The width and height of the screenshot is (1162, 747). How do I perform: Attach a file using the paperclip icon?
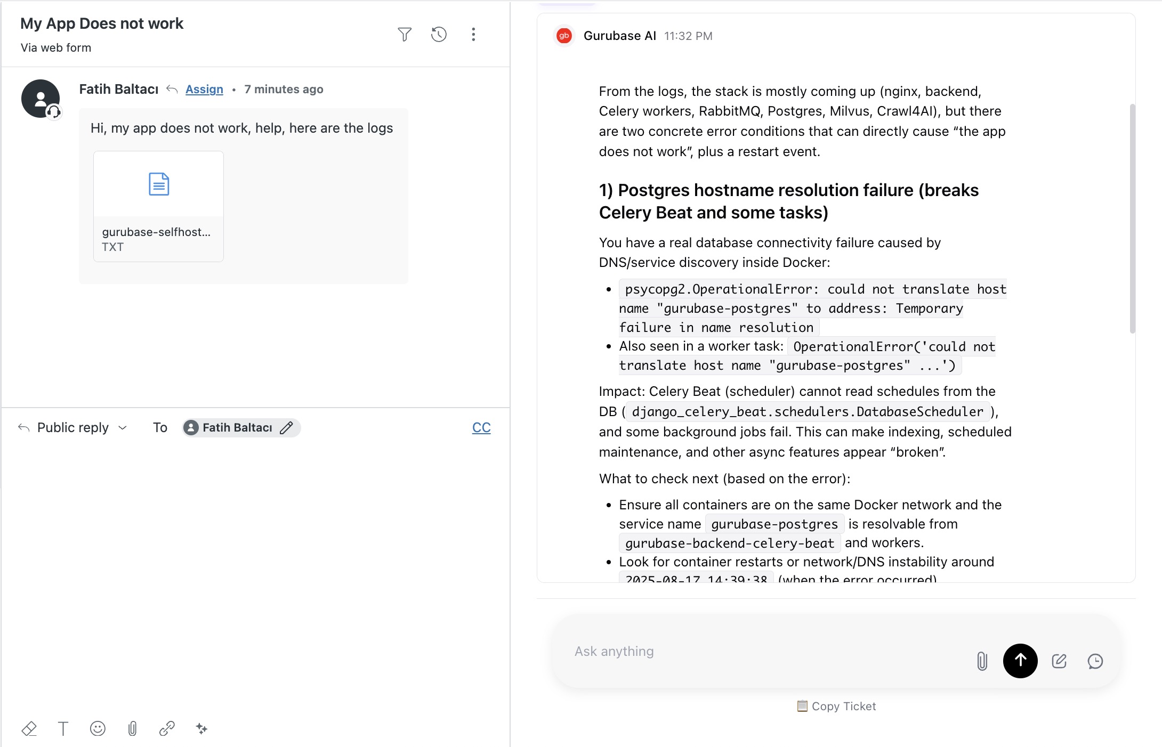133,728
